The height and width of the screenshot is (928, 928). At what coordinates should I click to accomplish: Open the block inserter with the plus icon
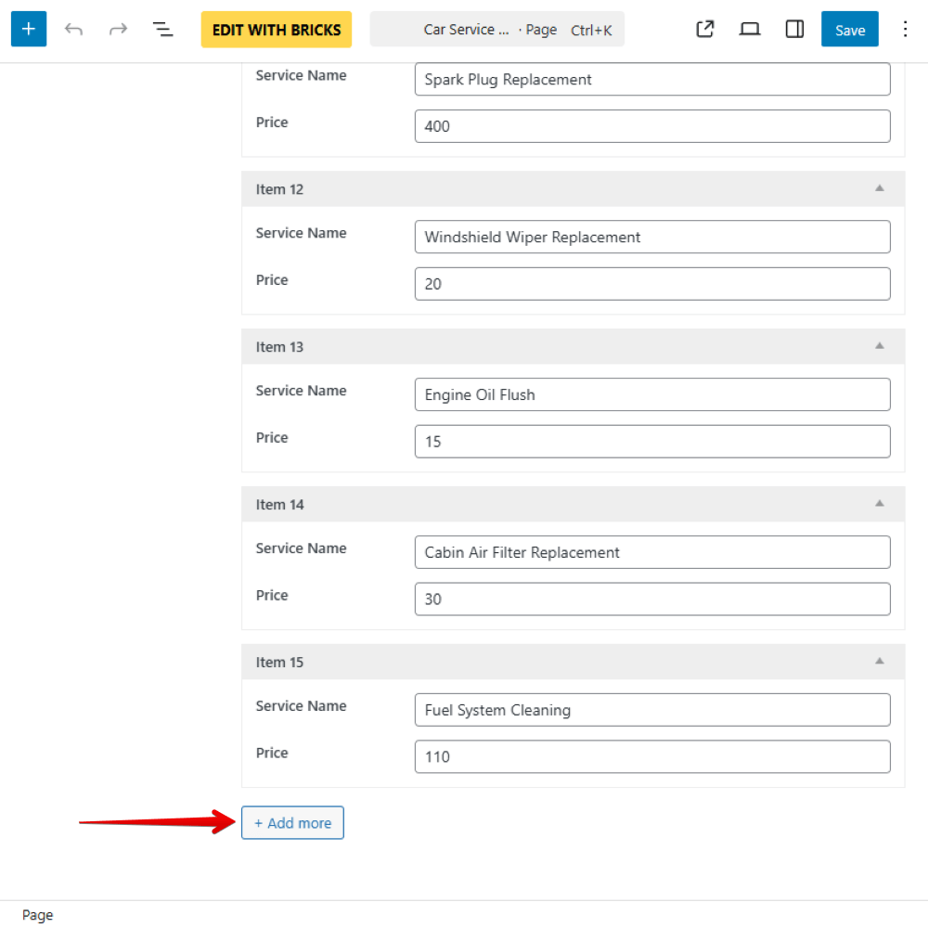[28, 29]
